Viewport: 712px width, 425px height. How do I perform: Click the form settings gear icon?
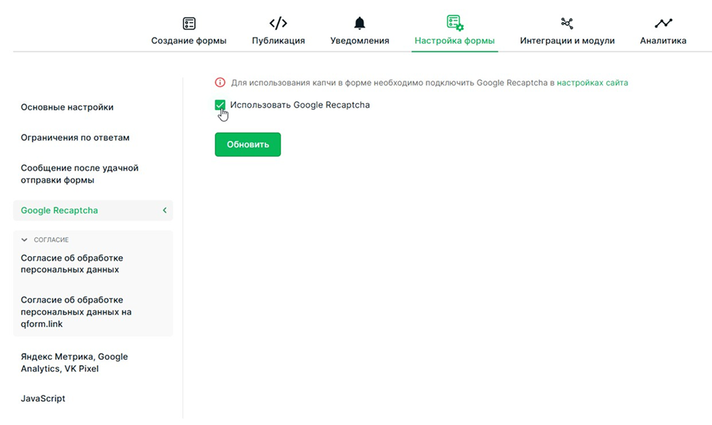455,23
